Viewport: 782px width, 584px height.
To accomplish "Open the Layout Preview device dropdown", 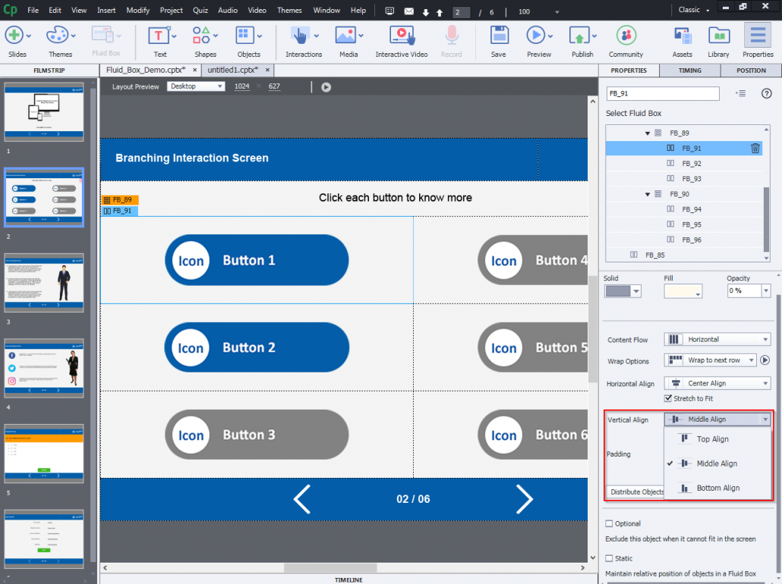I will coord(196,86).
